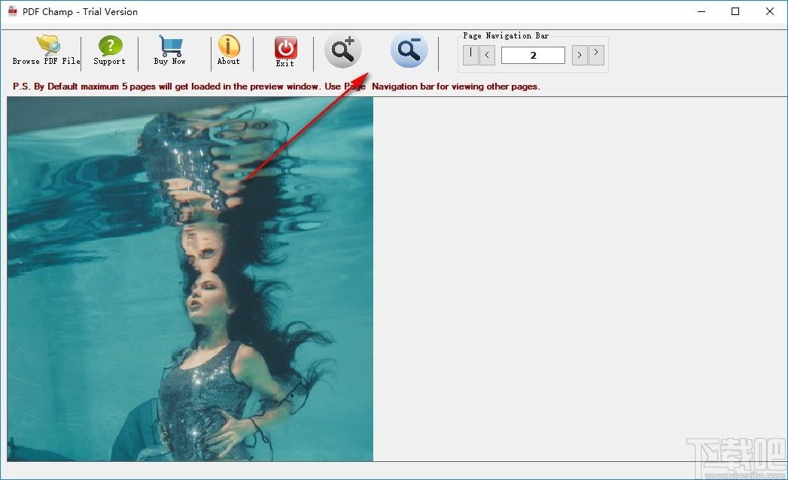
Task: Open the Browse PDF File tool
Action: 46,50
